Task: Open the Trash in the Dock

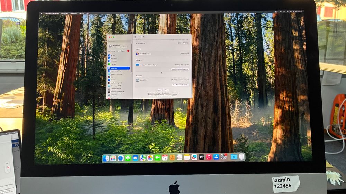Action: [242, 156]
